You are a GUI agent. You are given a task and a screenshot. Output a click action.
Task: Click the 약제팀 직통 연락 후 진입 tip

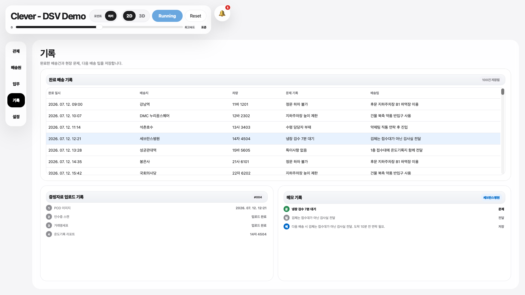pyautogui.click(x=389, y=127)
